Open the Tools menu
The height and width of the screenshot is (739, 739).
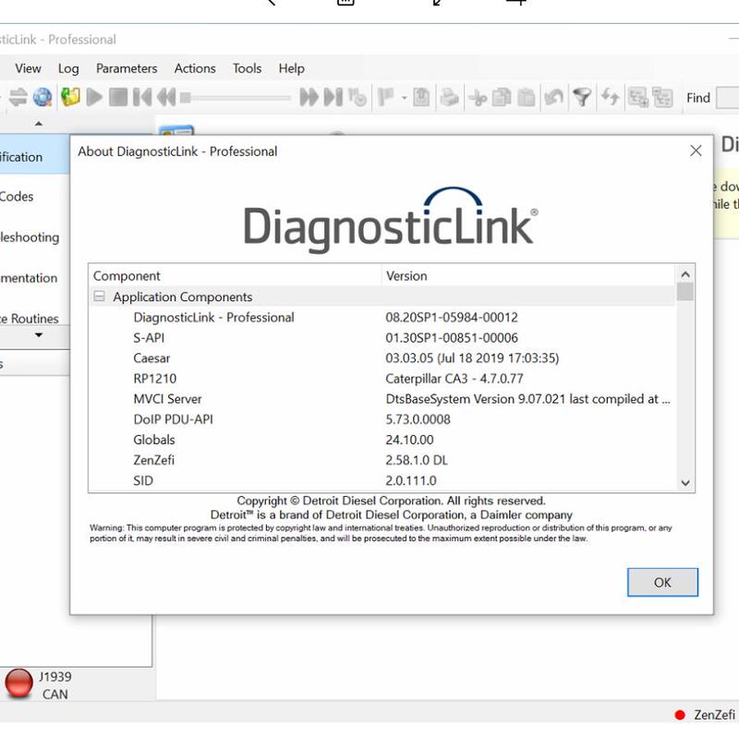(x=247, y=68)
